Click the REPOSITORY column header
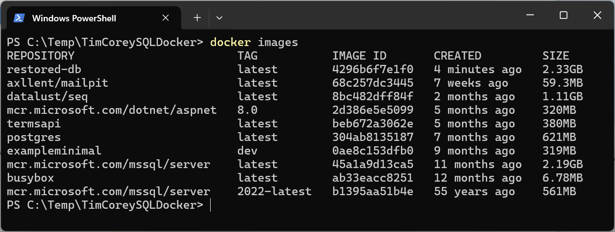 pos(41,56)
